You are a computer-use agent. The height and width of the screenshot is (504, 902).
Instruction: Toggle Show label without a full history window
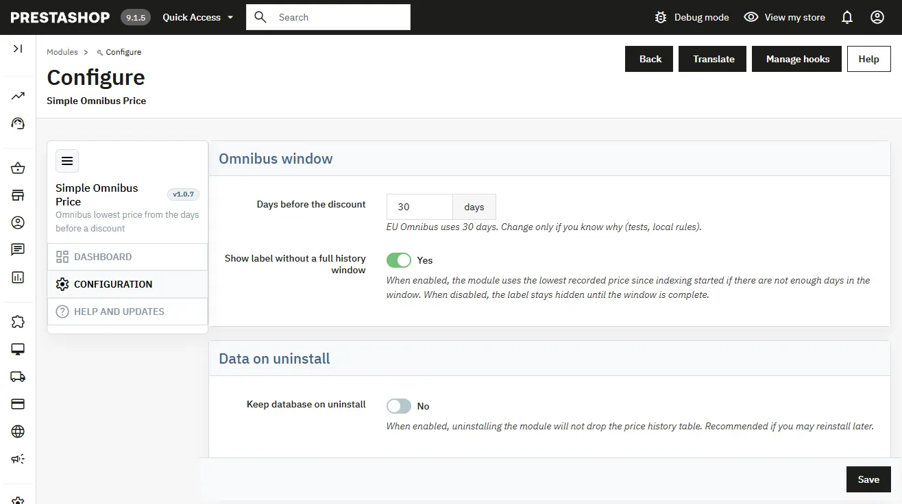399,260
